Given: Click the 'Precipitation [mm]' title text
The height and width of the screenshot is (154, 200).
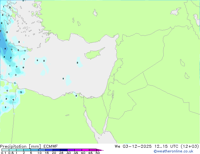Looking at the screenshot, I should 21,146.
